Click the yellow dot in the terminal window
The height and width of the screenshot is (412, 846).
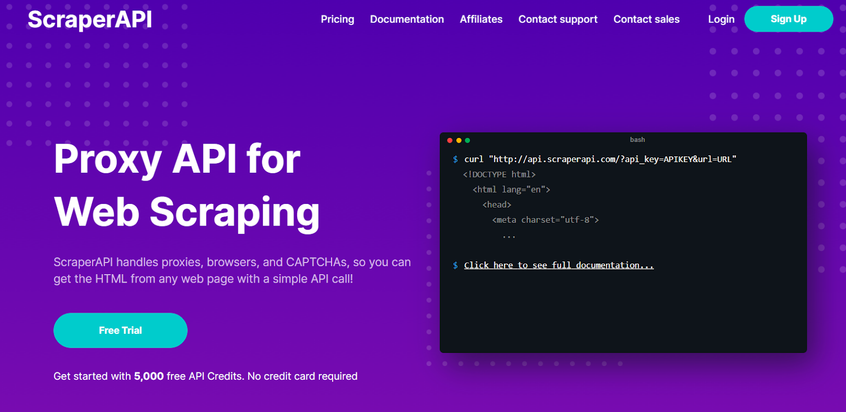[x=458, y=140]
